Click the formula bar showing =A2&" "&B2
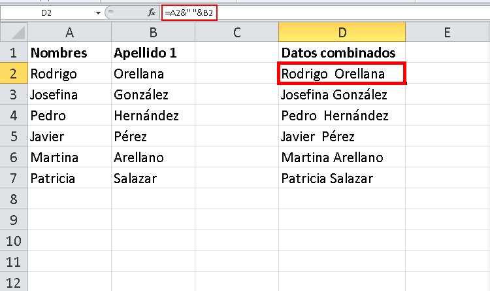 (189, 12)
